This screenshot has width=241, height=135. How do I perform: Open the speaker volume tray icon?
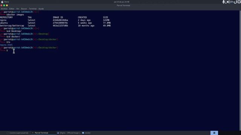point(229,2)
